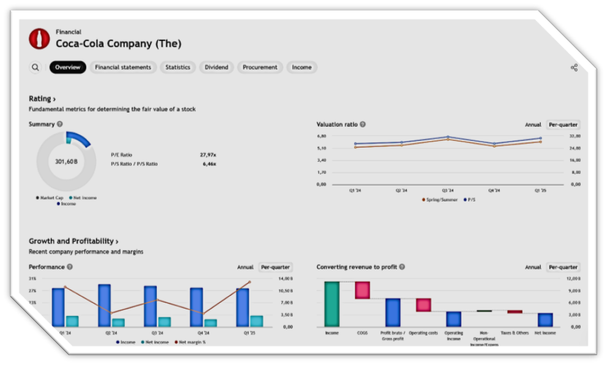Toggle Spring/Summer series legend
The width and height of the screenshot is (607, 365).
click(440, 200)
